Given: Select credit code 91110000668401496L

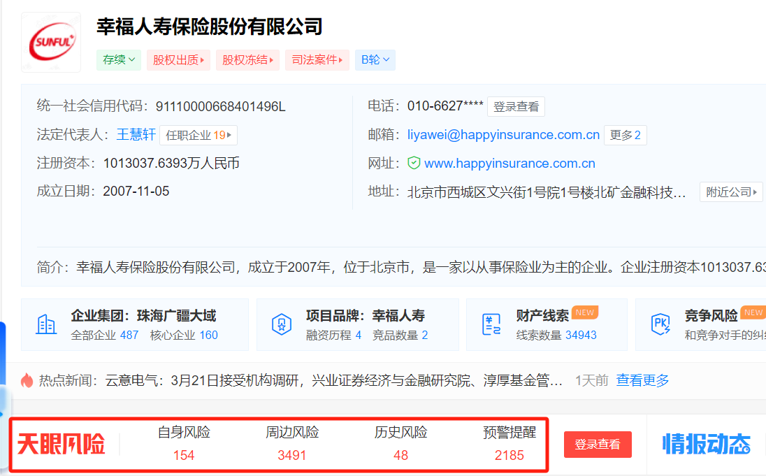Looking at the screenshot, I should pyautogui.click(x=220, y=106).
